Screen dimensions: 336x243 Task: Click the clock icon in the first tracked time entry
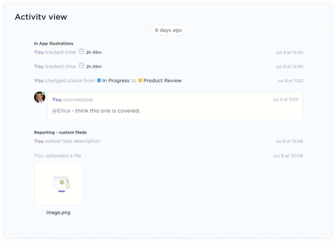(x=81, y=51)
